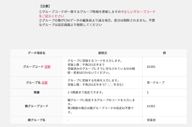Click the 必須 badge next to グループコード
The image size is (192, 127).
tap(48, 67)
